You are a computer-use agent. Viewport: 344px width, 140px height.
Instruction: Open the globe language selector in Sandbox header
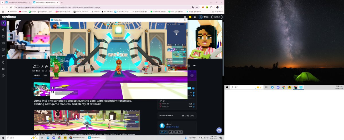[x=185, y=17]
